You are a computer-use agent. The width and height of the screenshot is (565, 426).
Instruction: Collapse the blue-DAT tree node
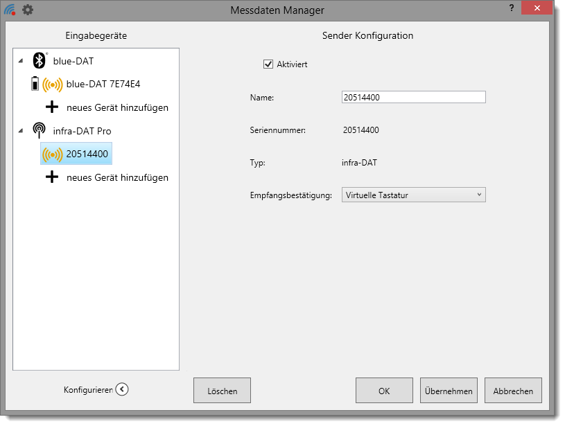click(21, 62)
